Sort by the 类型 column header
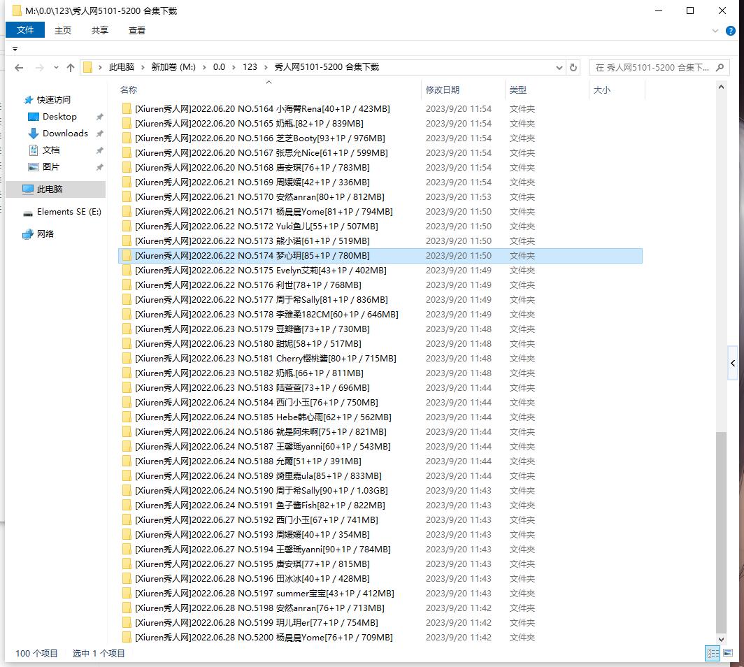This screenshot has width=744, height=667. click(517, 89)
